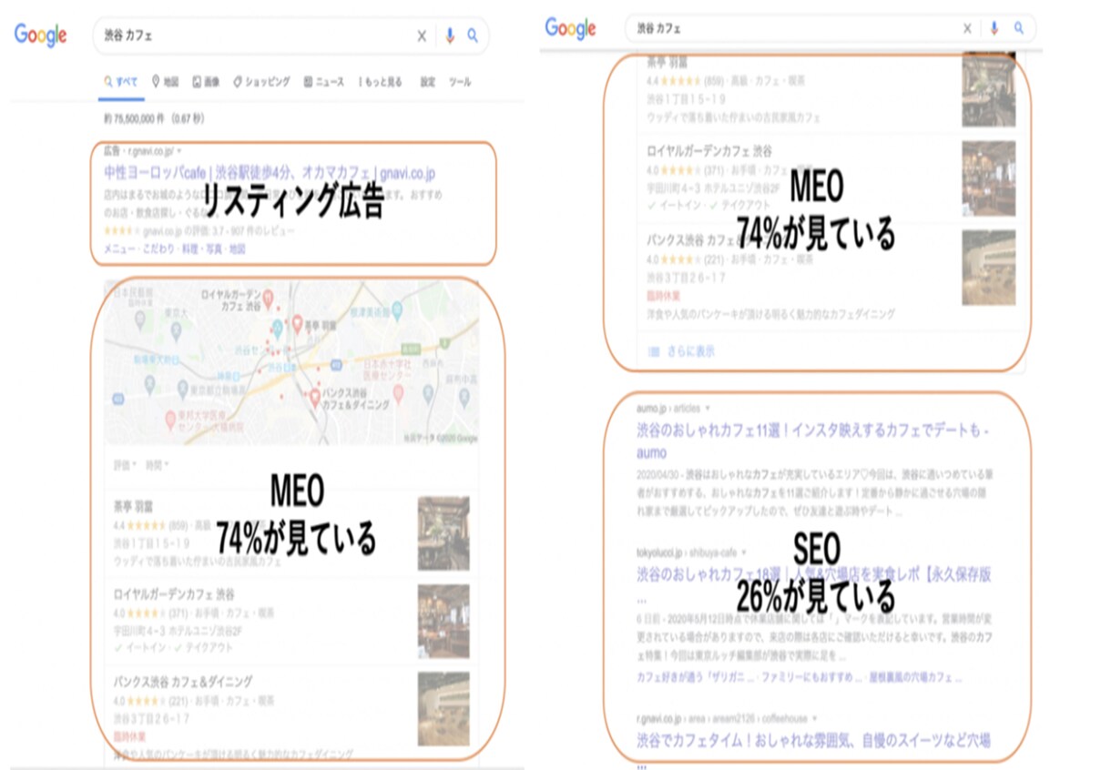Start voice search in the left search bar
The width and height of the screenshot is (1111, 770).
click(x=449, y=36)
